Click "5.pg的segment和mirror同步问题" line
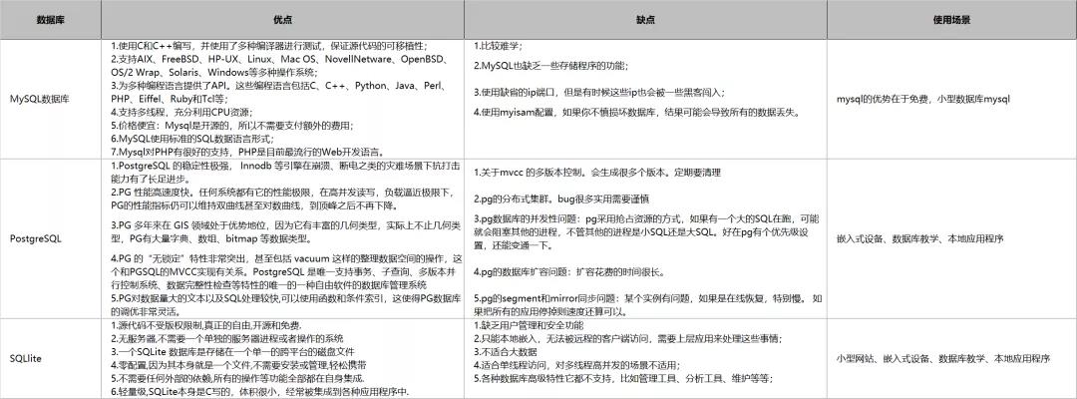 [648, 298]
